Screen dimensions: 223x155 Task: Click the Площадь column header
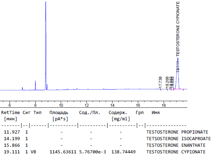point(59,112)
